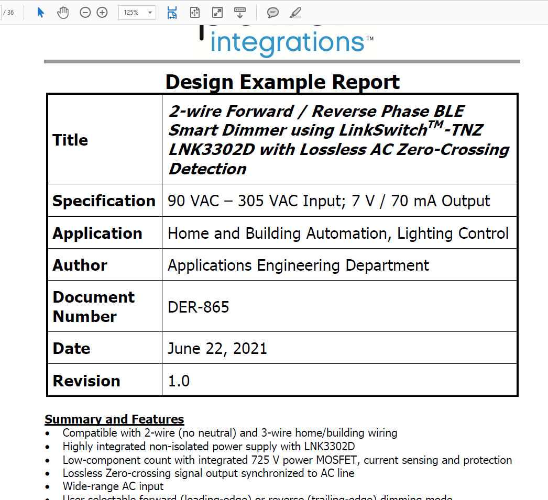The image size is (548, 500).
Task: Click the total page count '/ 36'
Action: pos(8,13)
